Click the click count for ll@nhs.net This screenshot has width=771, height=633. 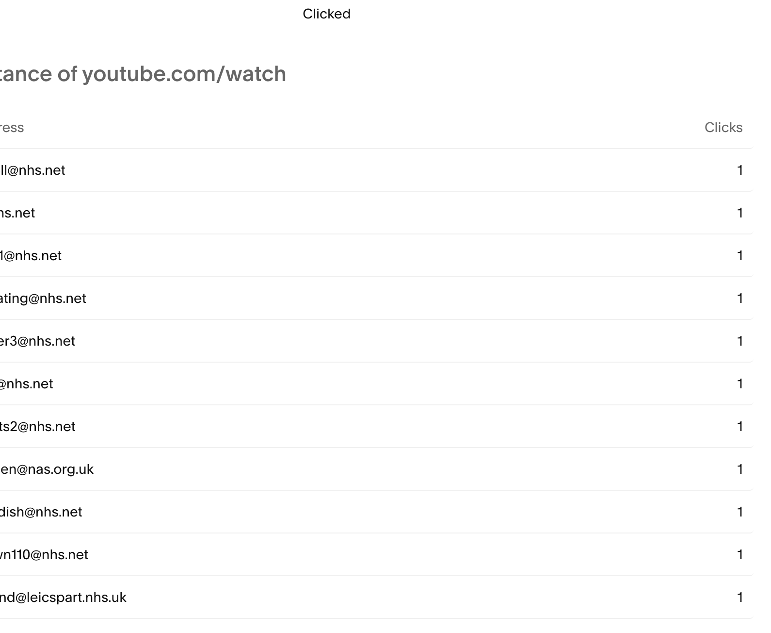pos(740,170)
